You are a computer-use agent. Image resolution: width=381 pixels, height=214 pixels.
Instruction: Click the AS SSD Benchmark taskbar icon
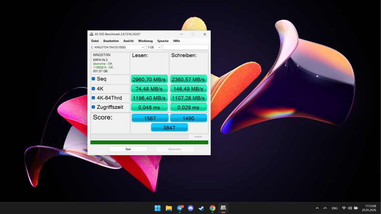[223, 208]
